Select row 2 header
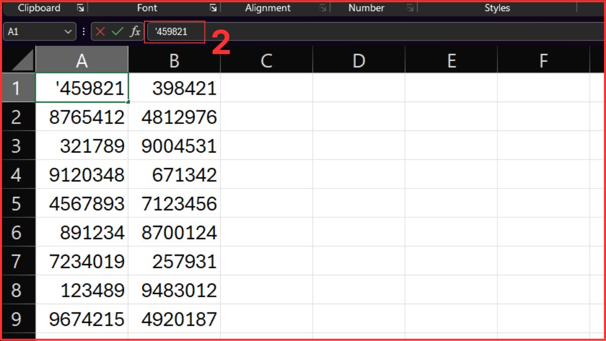 [x=19, y=117]
